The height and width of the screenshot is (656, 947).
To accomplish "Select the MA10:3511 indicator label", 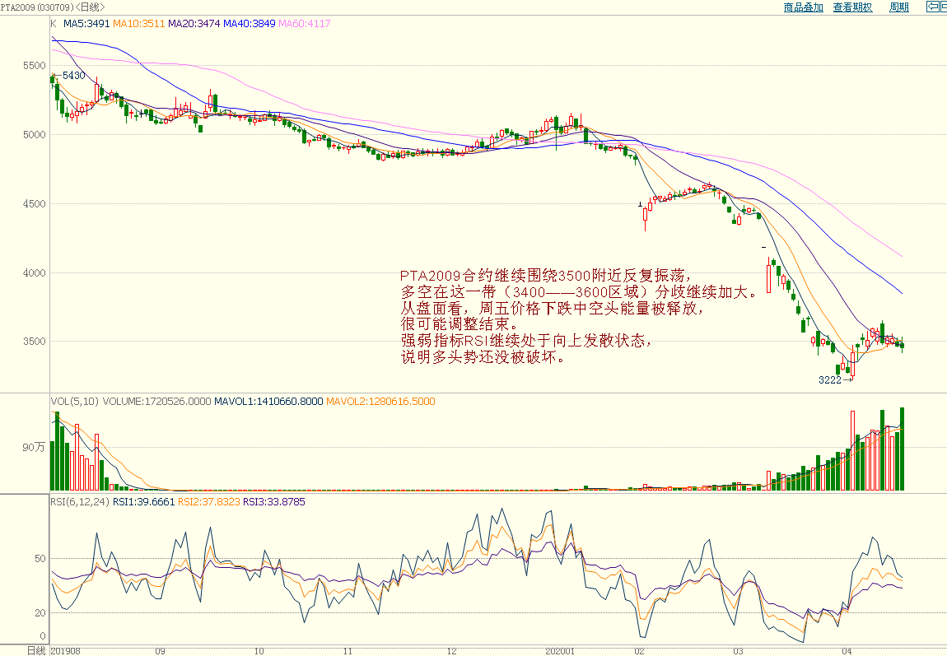I will (139, 24).
